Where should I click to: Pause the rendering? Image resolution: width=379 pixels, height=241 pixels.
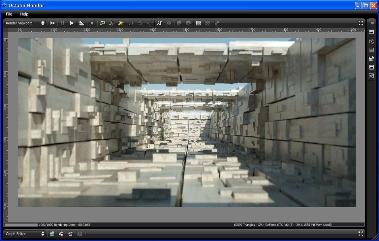[62, 23]
